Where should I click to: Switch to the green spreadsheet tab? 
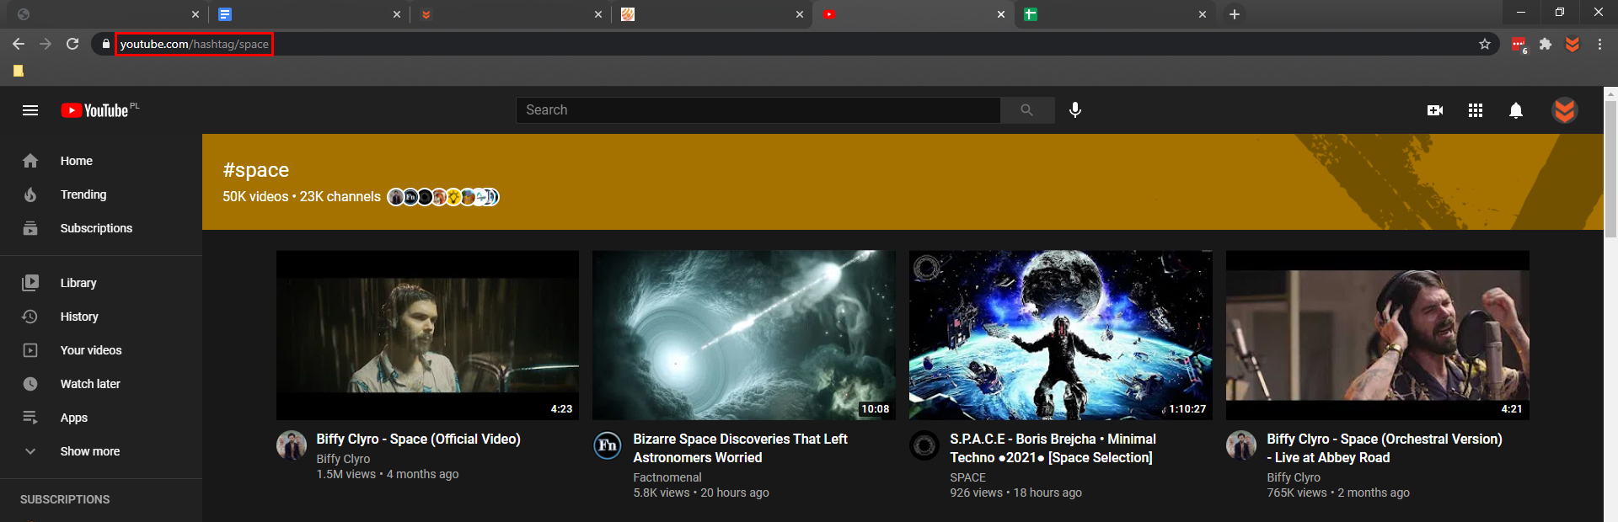(x=1115, y=14)
